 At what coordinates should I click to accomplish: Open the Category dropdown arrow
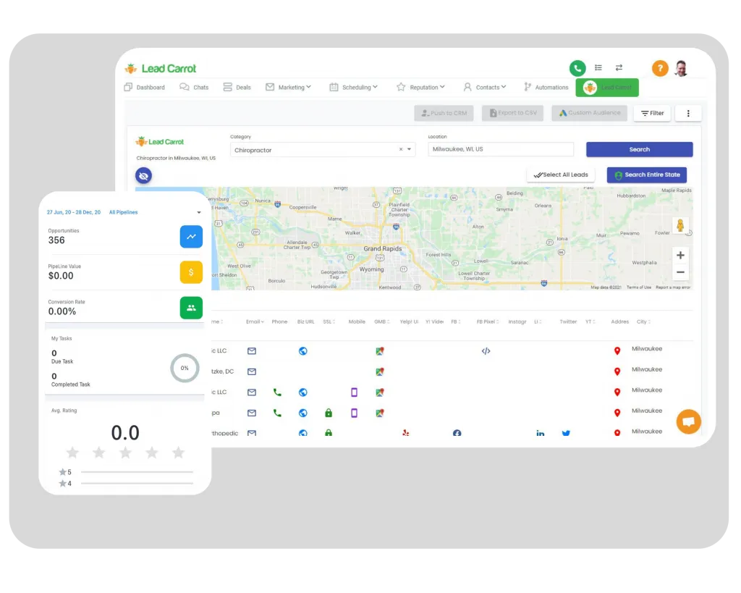[x=410, y=149]
